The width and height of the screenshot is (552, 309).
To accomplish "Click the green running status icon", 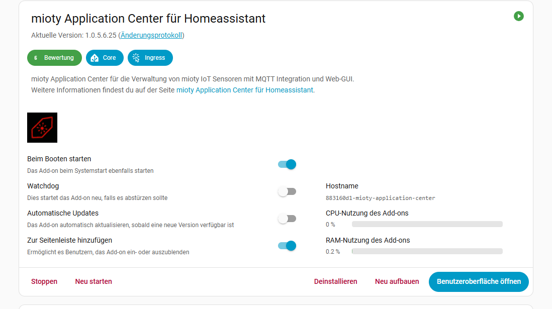I will click(x=519, y=16).
